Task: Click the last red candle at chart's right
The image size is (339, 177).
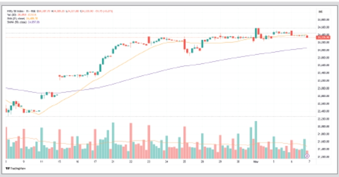Action: [x=307, y=37]
